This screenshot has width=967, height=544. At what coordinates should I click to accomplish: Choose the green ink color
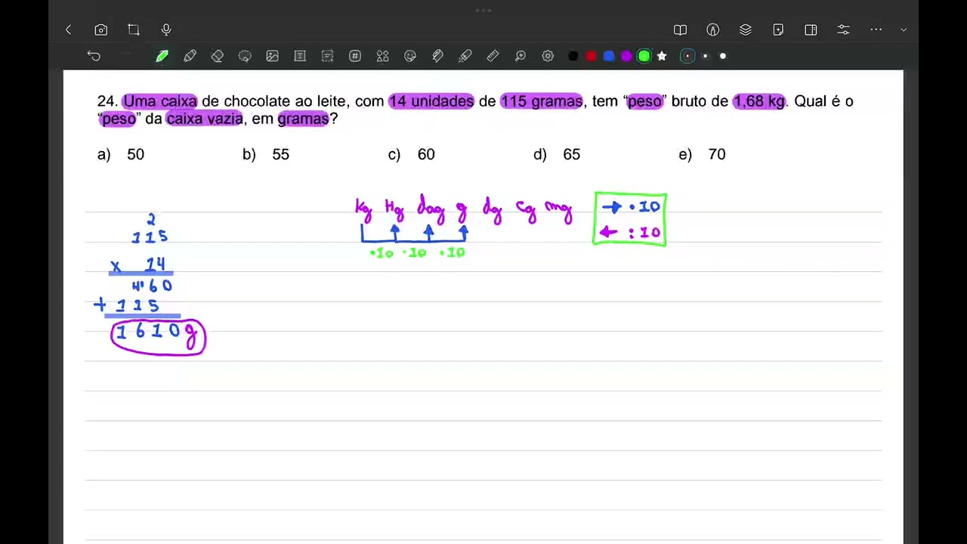(644, 56)
